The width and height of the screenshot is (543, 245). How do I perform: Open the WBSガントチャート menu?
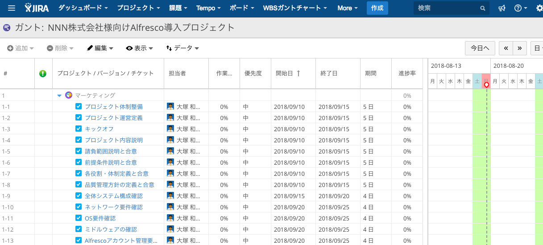(x=295, y=8)
